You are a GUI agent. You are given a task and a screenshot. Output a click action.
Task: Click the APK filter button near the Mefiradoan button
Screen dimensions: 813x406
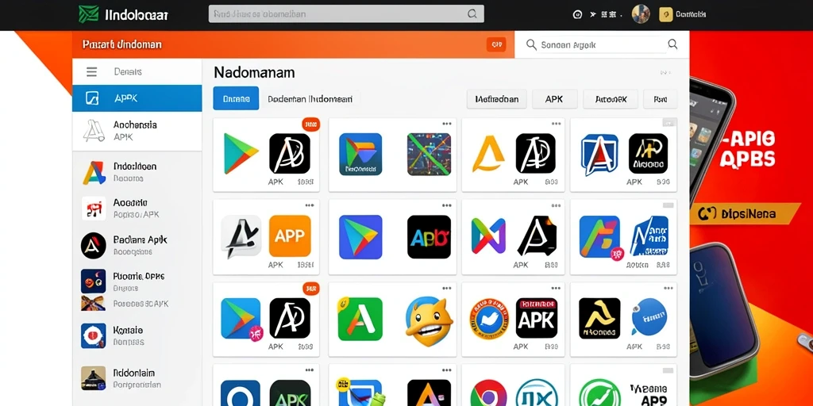554,99
